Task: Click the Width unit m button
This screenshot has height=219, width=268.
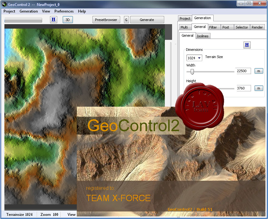Action: click(x=259, y=71)
